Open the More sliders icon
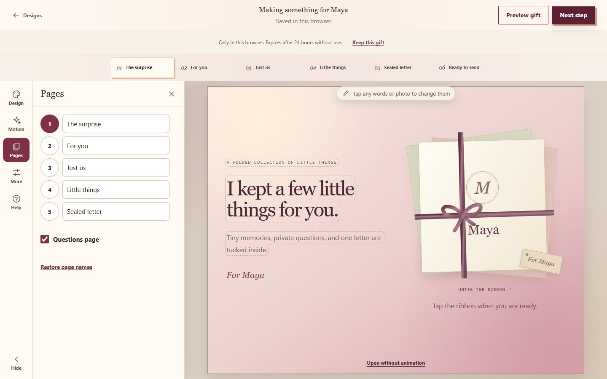This screenshot has height=379, width=607. click(x=16, y=176)
